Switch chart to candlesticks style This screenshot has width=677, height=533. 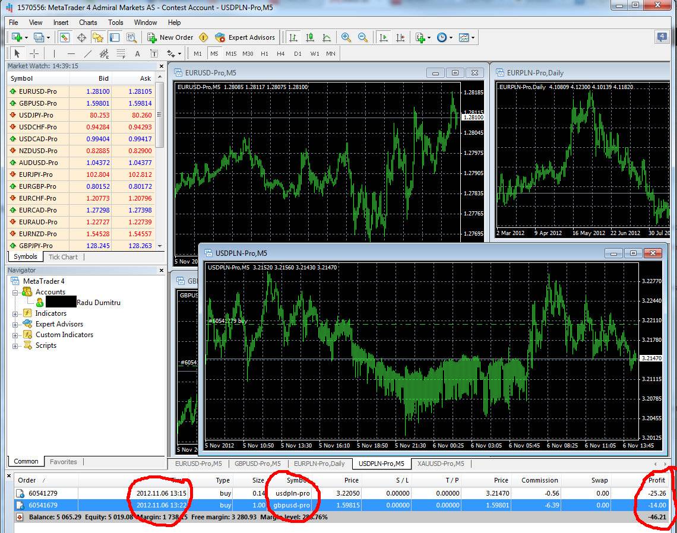[x=310, y=37]
